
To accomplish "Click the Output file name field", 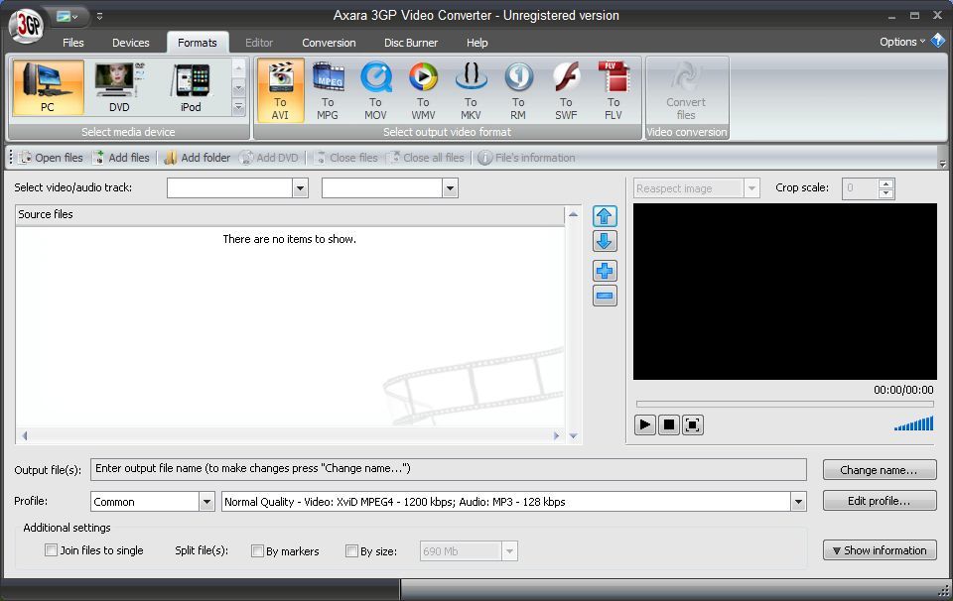I will tap(449, 469).
